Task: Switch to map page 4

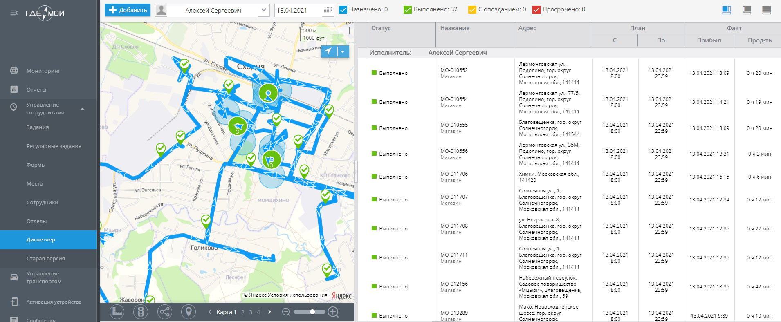Action: point(258,312)
